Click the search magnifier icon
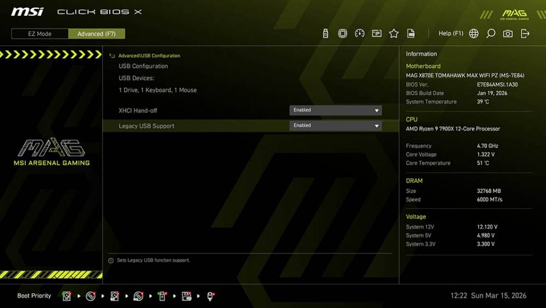Viewport: 546px width, 308px height. click(x=491, y=33)
